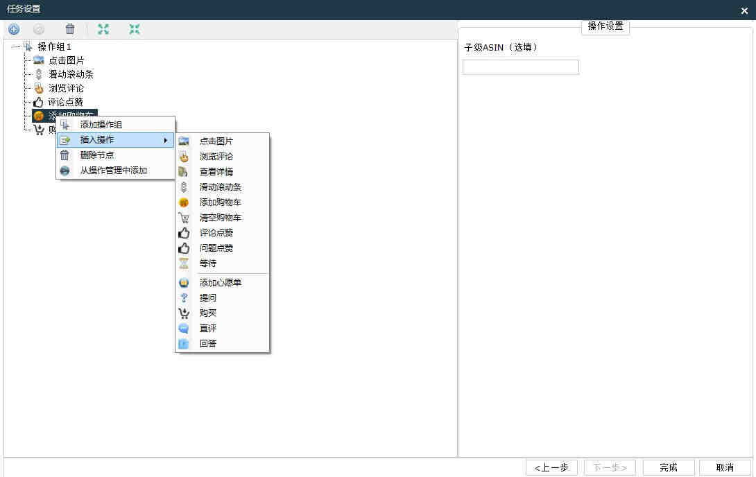Select 浏览评论 in the operation tree
This screenshot has width=756, height=477.
(x=67, y=88)
